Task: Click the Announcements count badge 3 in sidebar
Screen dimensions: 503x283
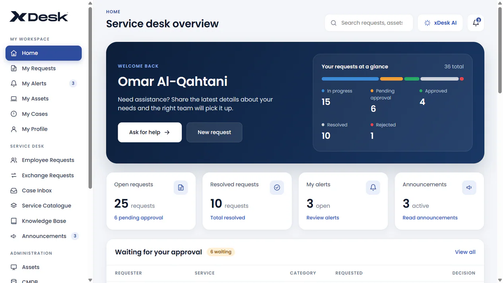Action: click(75, 236)
